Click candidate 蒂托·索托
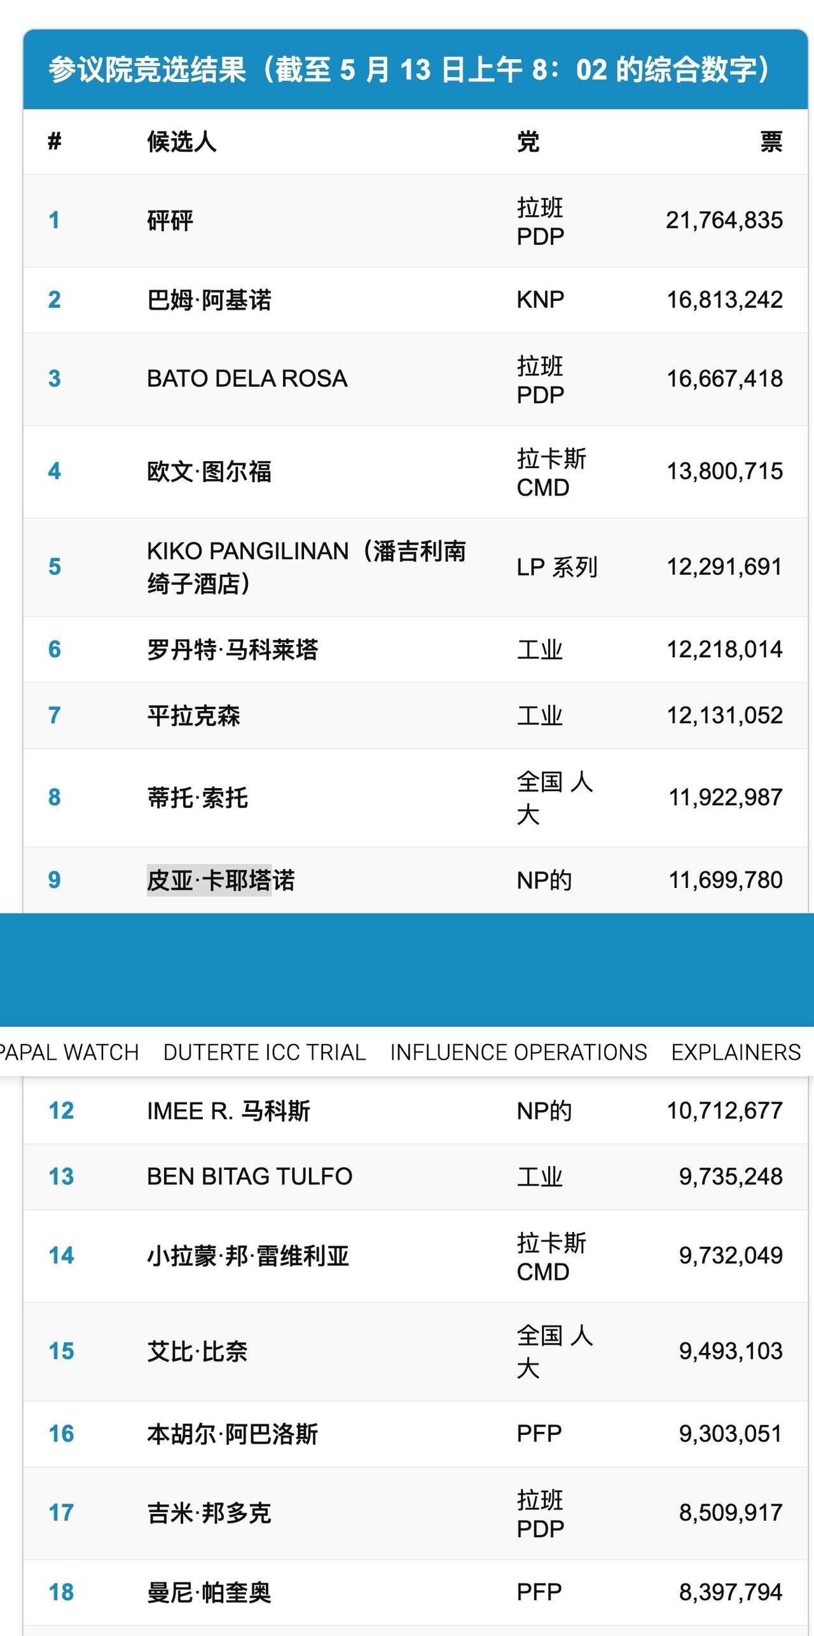The image size is (814, 1636). [197, 798]
